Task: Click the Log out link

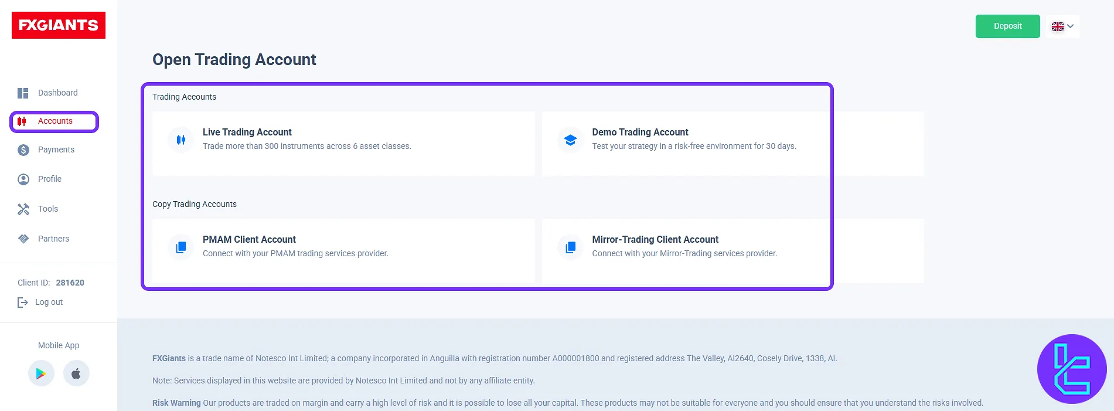Action: (x=49, y=302)
